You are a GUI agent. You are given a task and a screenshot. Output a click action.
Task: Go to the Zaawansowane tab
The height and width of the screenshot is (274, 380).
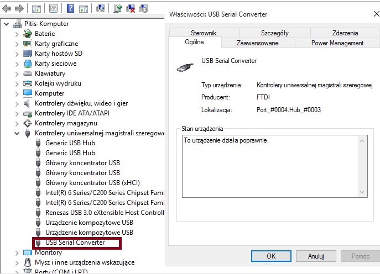[x=257, y=43]
